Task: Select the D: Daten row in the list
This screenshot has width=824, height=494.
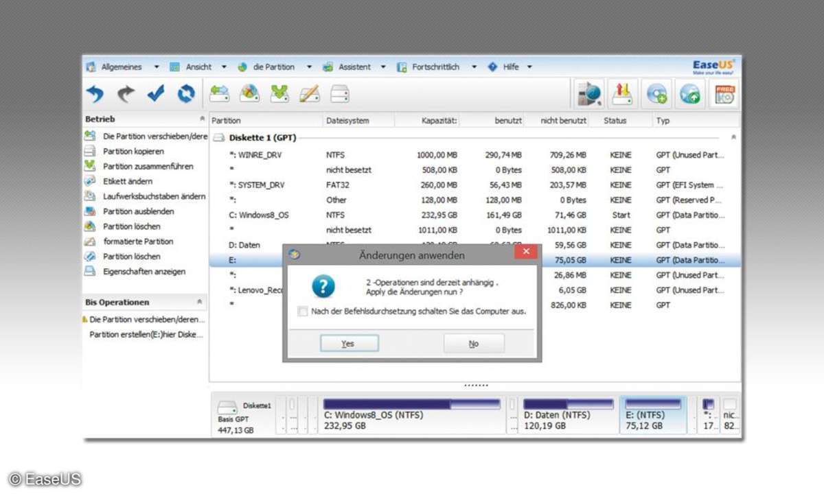Action: tap(474, 245)
